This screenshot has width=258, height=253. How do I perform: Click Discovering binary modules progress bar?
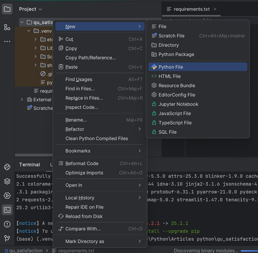pos(249,251)
